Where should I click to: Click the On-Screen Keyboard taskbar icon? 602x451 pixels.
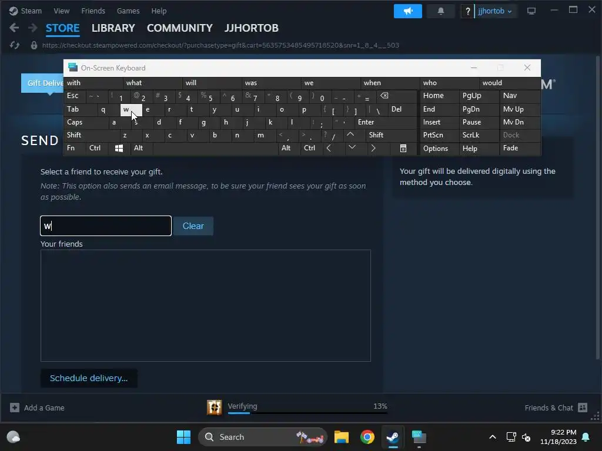(419, 437)
